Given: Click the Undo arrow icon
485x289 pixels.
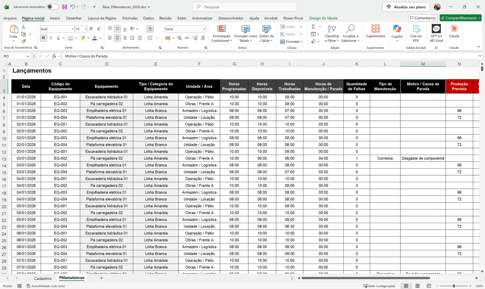Looking at the screenshot, I should click(x=72, y=7).
